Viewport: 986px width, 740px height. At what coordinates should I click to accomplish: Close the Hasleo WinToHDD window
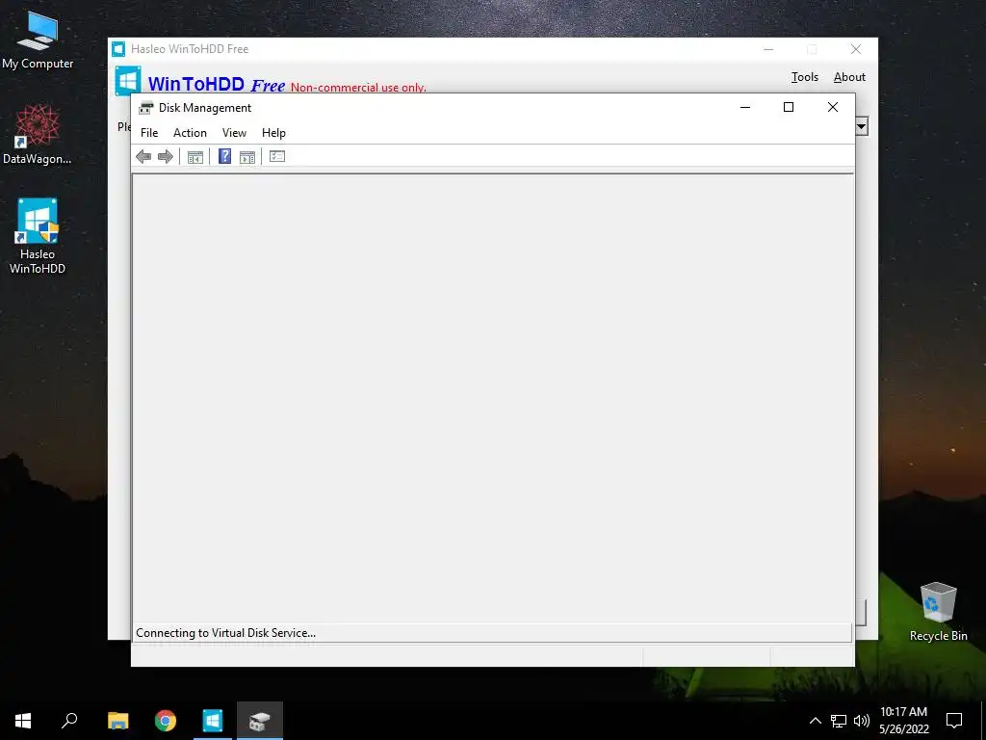pos(856,49)
